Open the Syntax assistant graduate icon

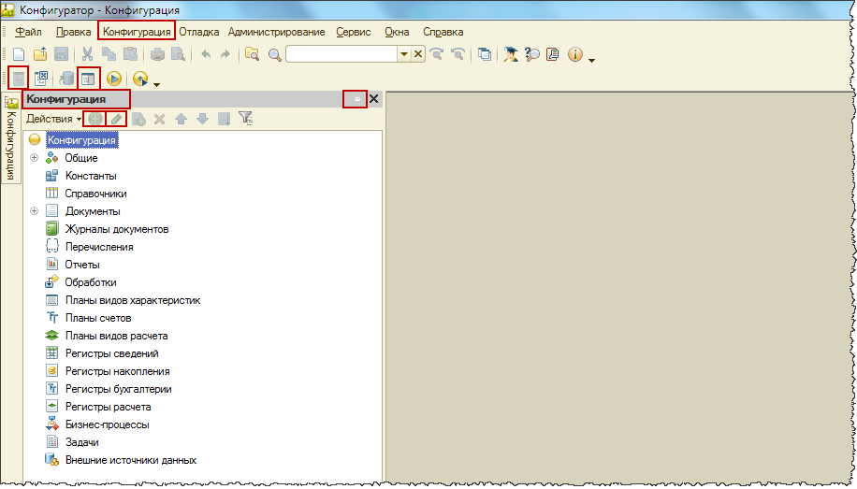tap(511, 54)
